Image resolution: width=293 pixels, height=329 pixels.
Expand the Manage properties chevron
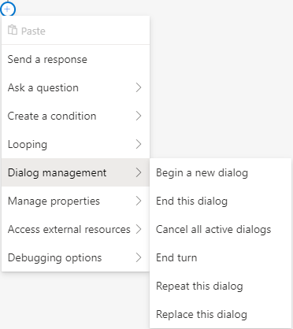(139, 201)
